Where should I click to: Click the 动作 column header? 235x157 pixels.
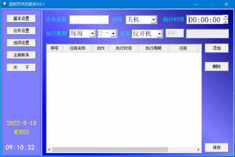[100, 48]
